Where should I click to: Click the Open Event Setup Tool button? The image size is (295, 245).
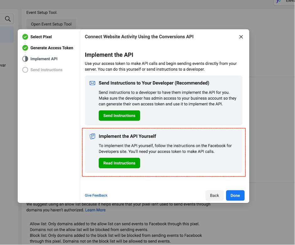51,24
